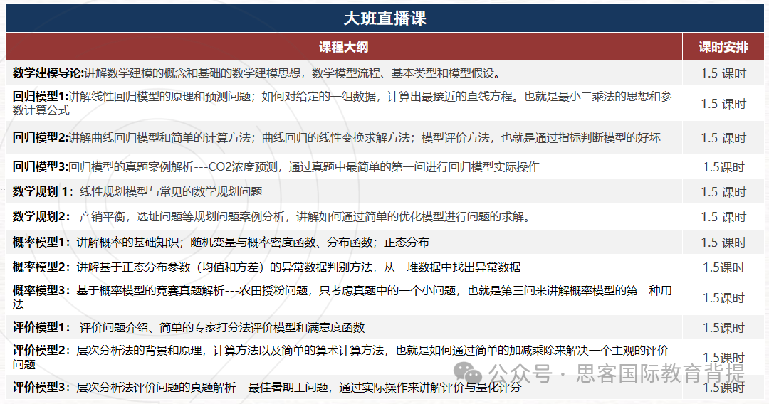Open the 概率模型2 course entry
This screenshot has width=769, height=404.
[x=41, y=267]
